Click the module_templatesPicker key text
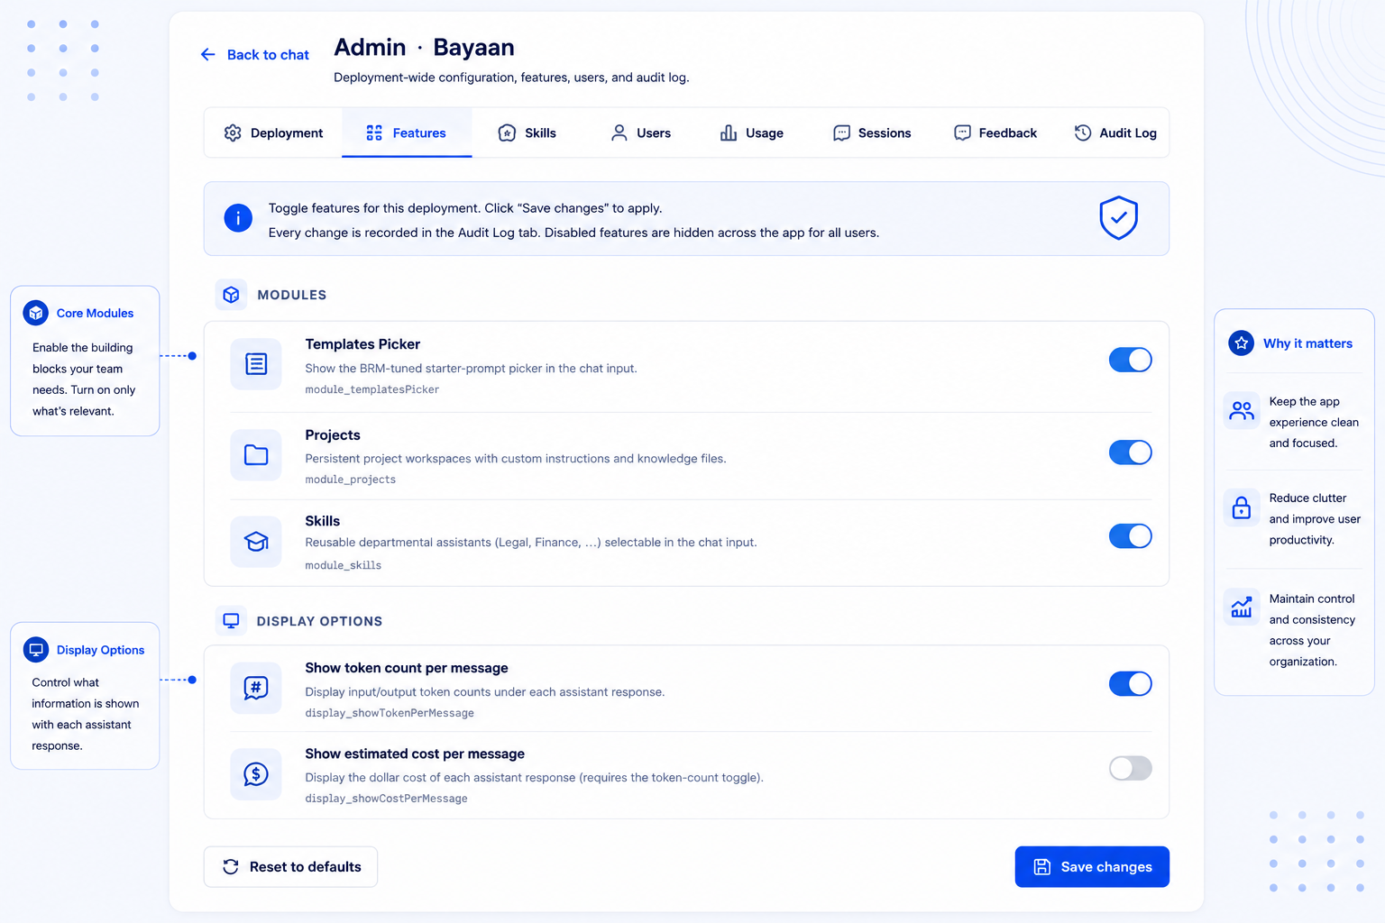1385x923 pixels. (x=372, y=389)
